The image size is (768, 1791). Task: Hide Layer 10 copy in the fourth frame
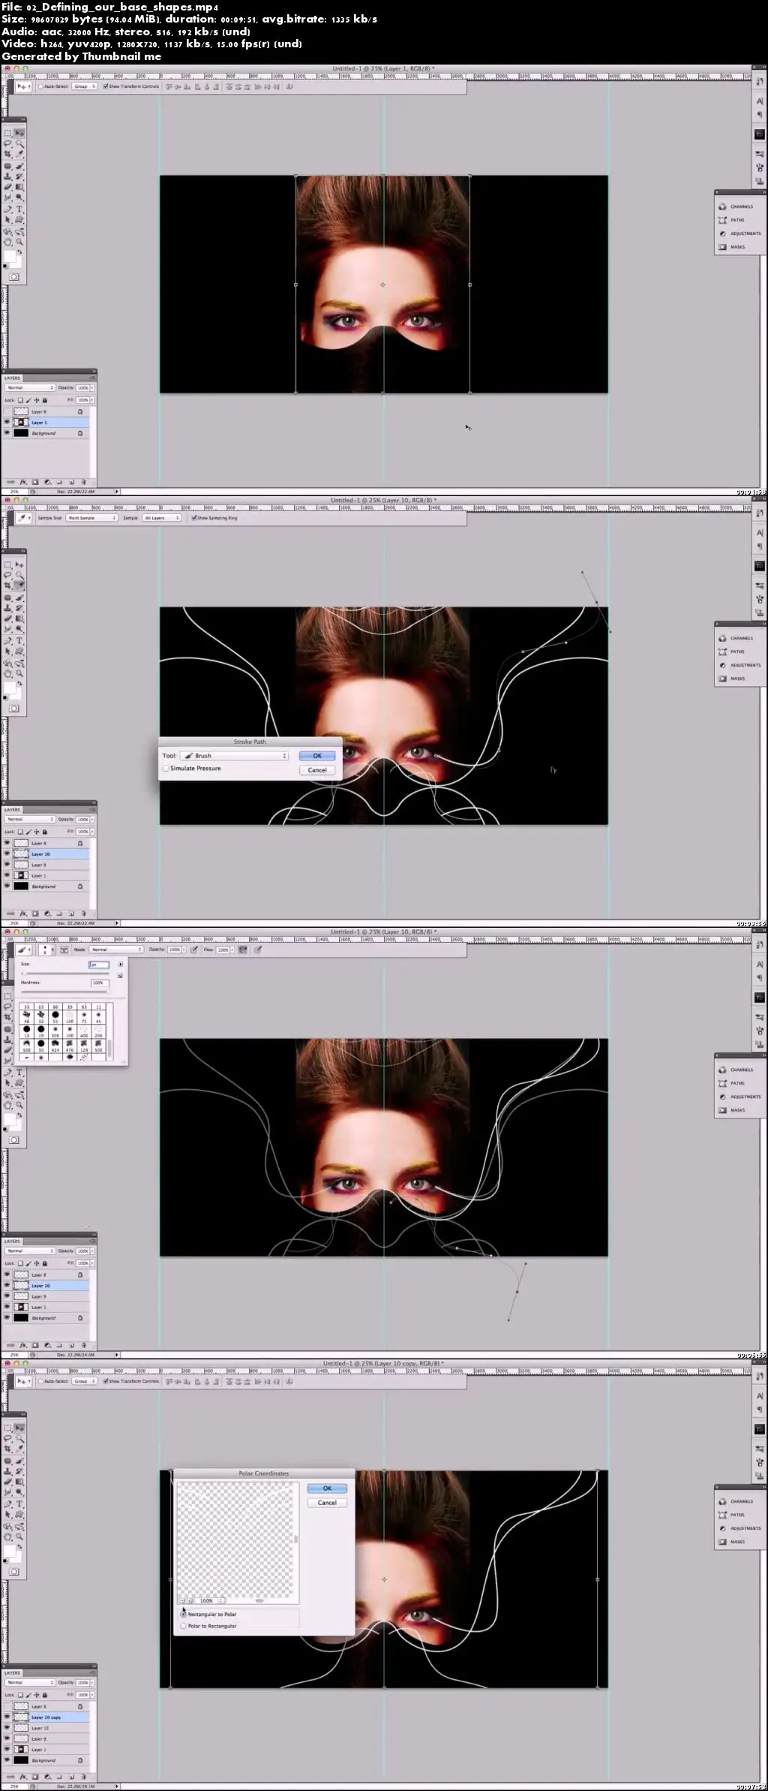pos(7,1717)
